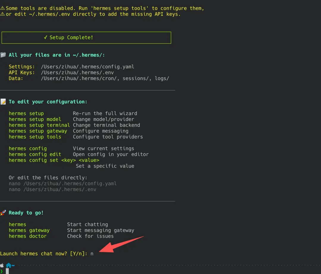
Task: Click the API Keys path '/Users/zihua/.hermes/.env'
Action: point(77,73)
